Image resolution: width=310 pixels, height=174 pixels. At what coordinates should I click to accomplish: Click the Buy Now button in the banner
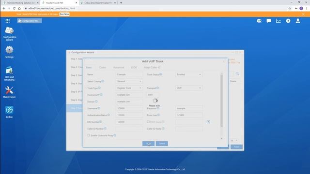(x=64, y=14)
